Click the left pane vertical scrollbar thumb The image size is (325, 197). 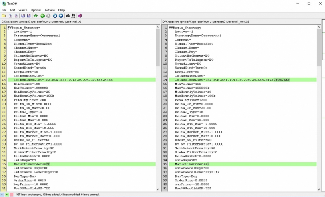[x=158, y=47]
